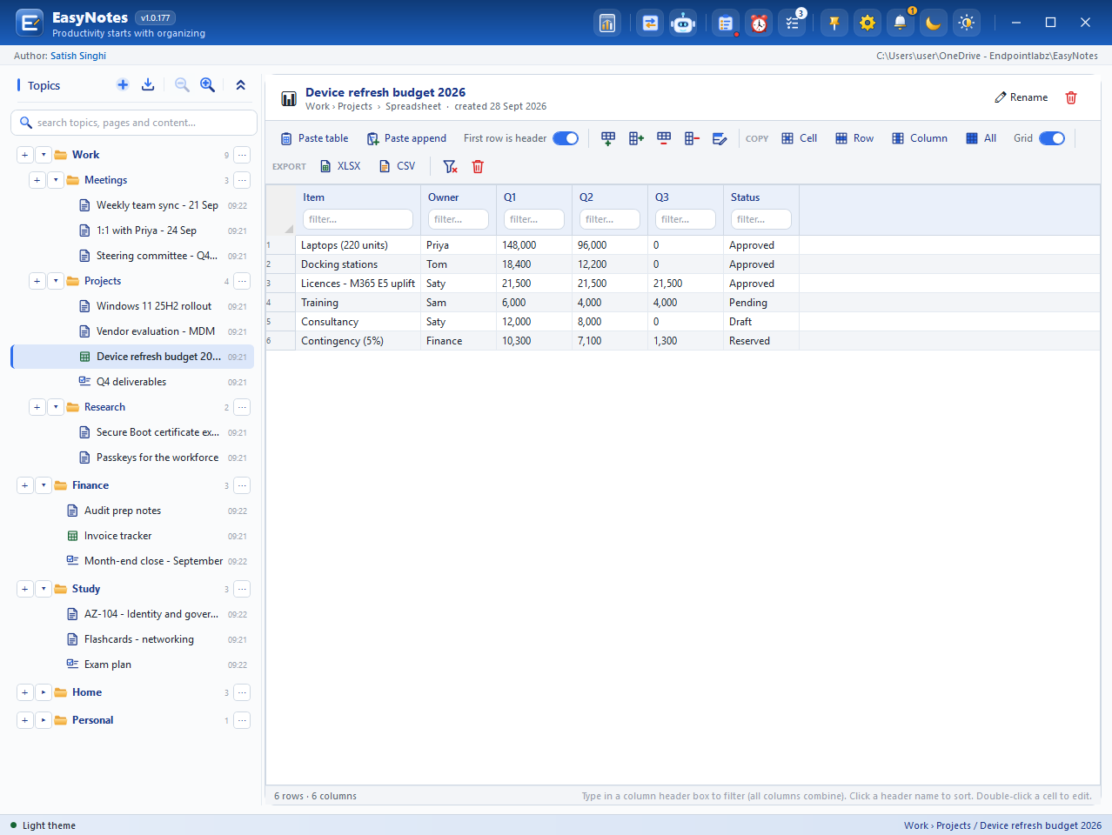Sort by the Owner column header
The width and height of the screenshot is (1112, 835).
[443, 197]
